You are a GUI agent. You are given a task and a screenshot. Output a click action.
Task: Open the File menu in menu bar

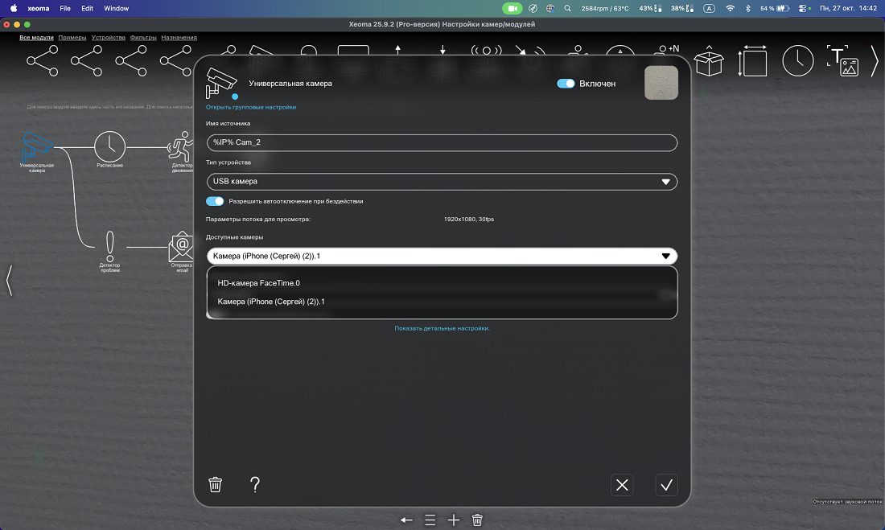pyautogui.click(x=65, y=8)
